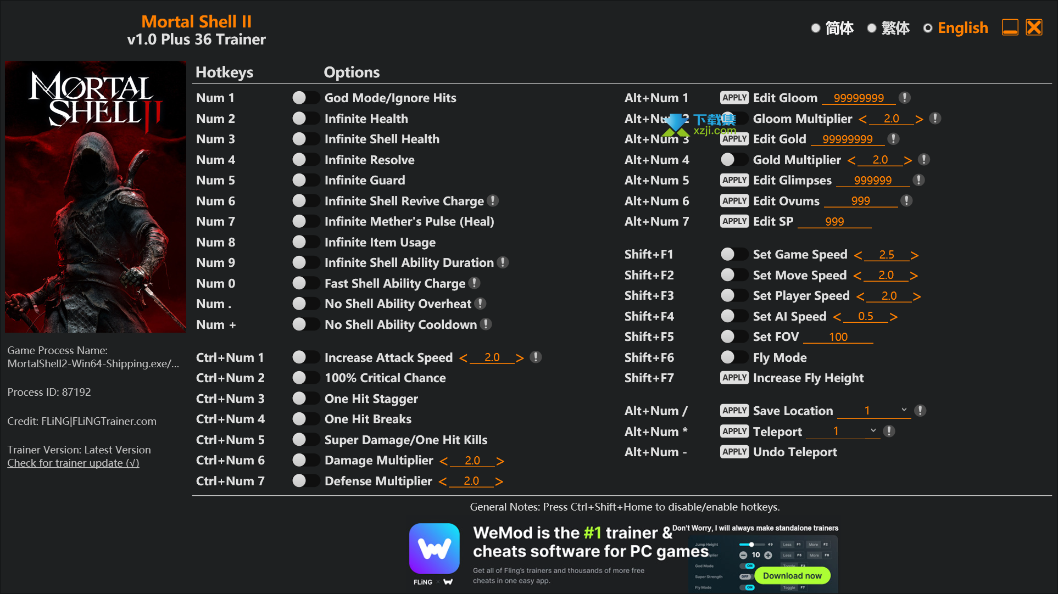The width and height of the screenshot is (1058, 594).
Task: Enable Infinite Health
Action: click(x=305, y=119)
